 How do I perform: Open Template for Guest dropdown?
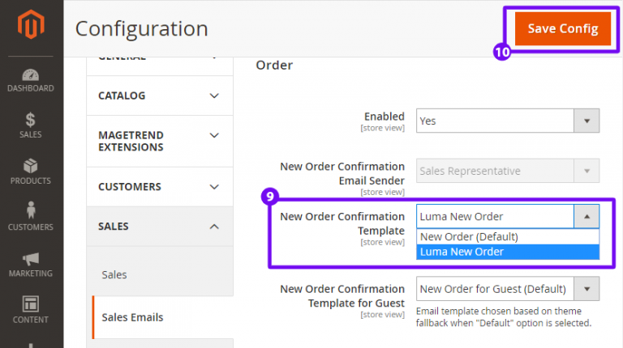pos(508,289)
